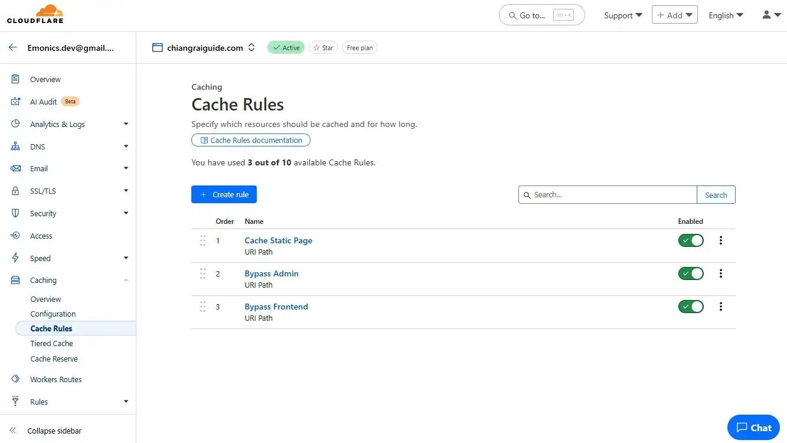This screenshot has height=443, width=787.
Task: Click the Rules funnel icon
Action: 16,402
